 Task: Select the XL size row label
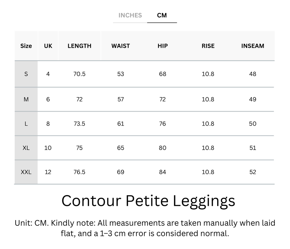click(26, 148)
